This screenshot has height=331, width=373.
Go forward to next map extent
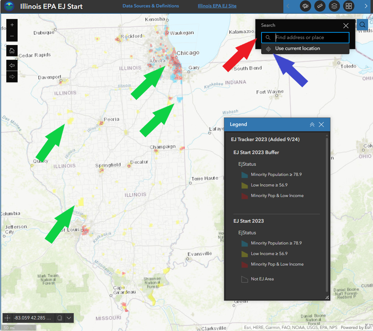point(12,77)
